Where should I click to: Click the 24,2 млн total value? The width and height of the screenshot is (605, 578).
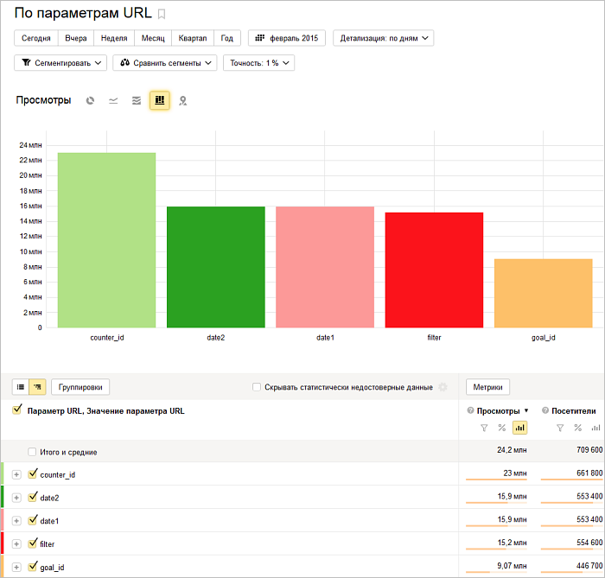(512, 450)
